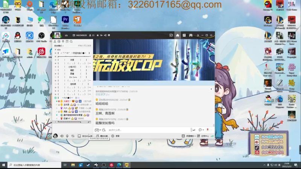
Task: Click the user avatar at bottom-left of YY
Action: [55, 136]
